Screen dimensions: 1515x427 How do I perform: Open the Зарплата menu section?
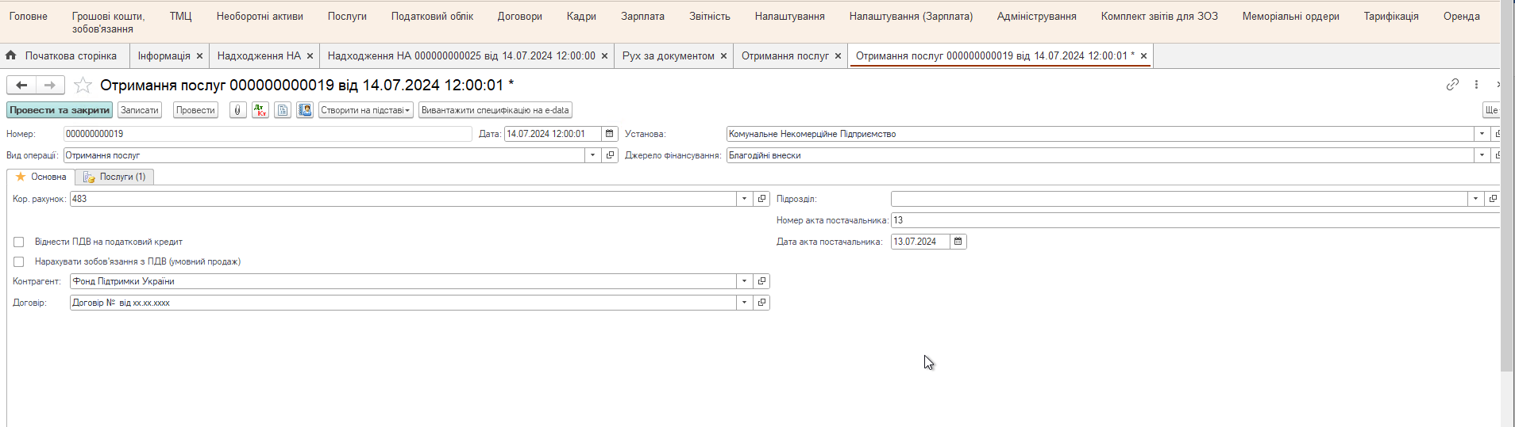point(642,16)
